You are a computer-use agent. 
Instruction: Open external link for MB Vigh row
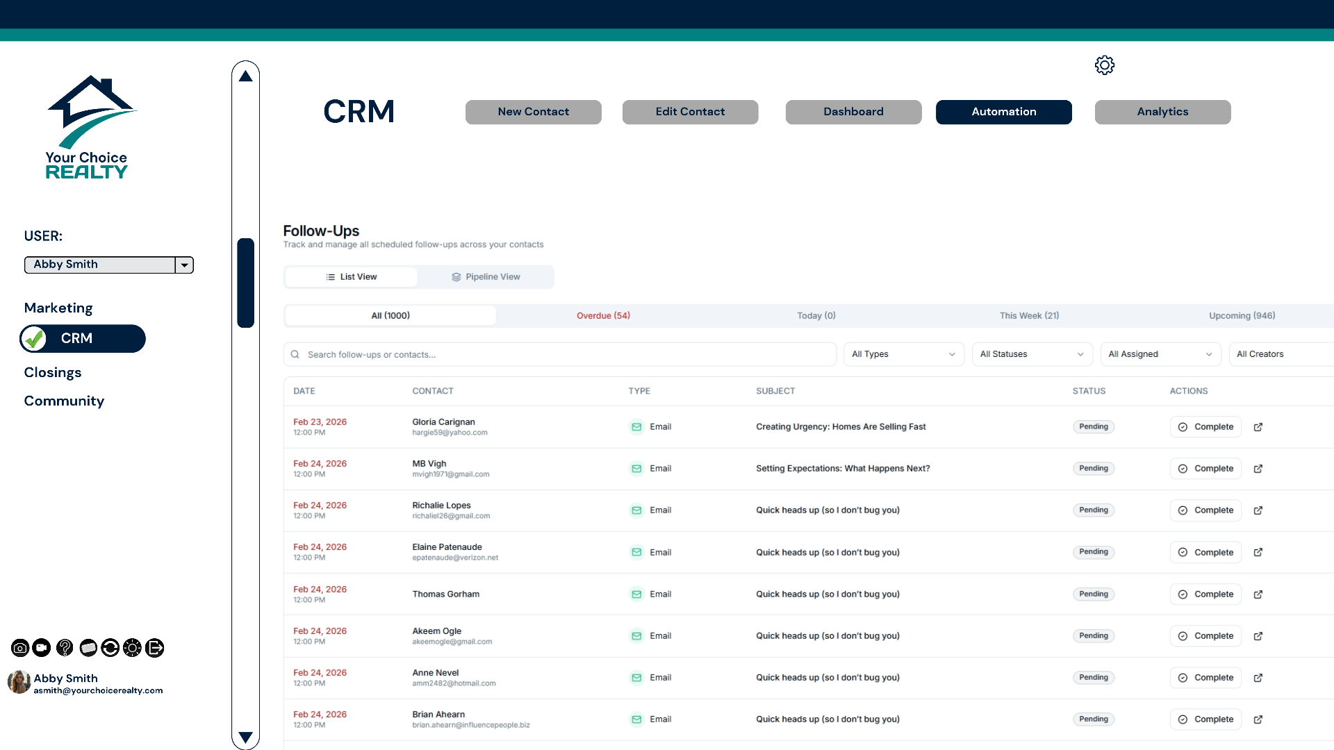[1258, 469]
